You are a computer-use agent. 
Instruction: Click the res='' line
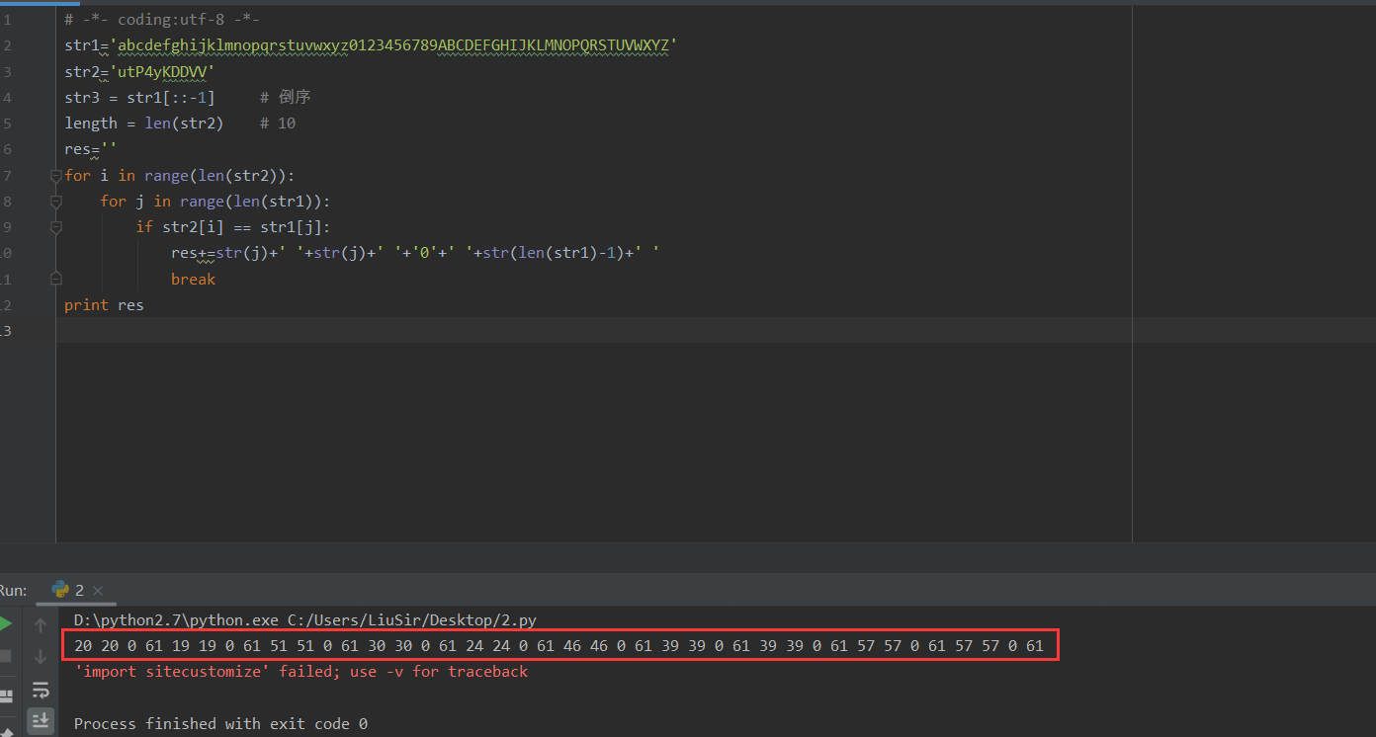[x=90, y=149]
